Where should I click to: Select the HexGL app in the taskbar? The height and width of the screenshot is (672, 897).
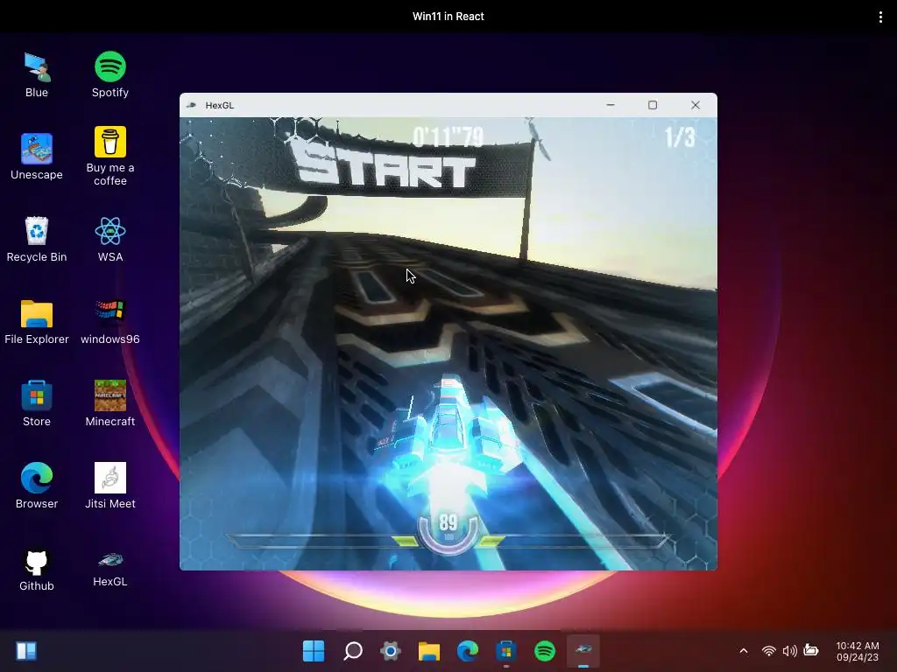583,651
